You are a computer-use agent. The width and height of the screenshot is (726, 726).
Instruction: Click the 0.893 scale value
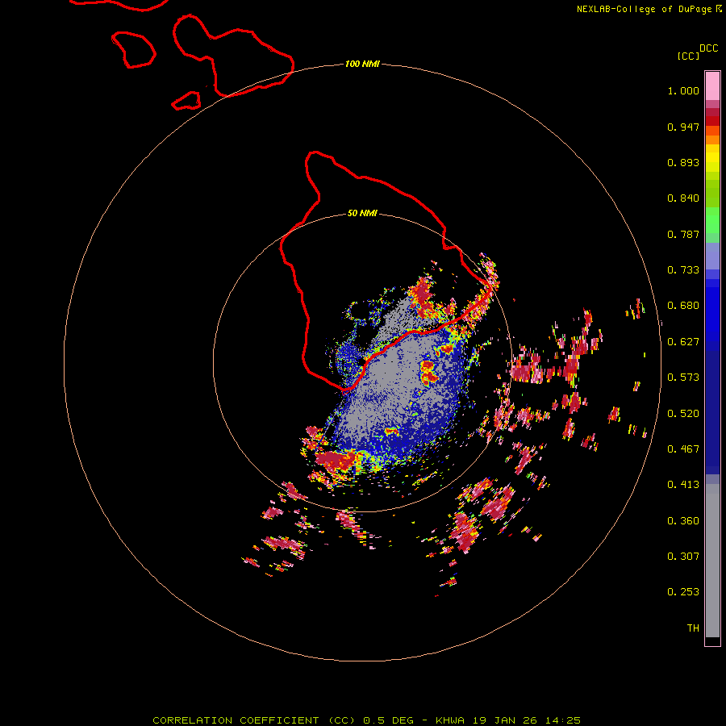683,162
